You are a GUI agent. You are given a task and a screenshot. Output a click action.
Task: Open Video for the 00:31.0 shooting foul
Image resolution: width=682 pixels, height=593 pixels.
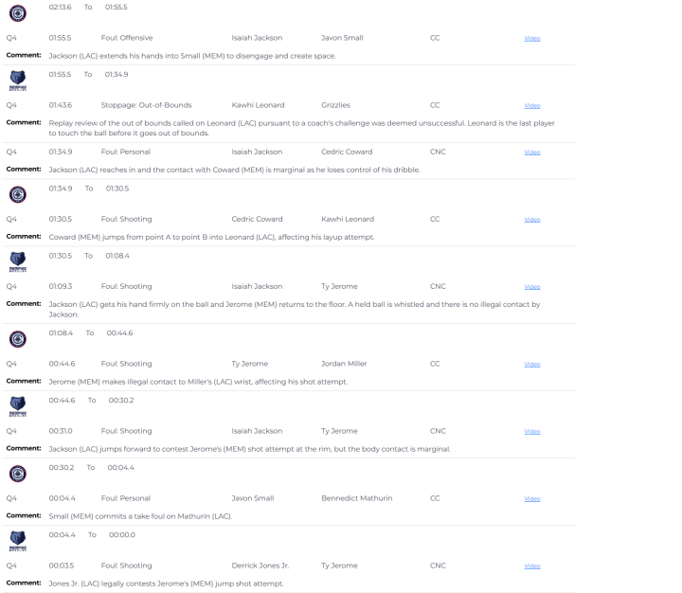[532, 432]
